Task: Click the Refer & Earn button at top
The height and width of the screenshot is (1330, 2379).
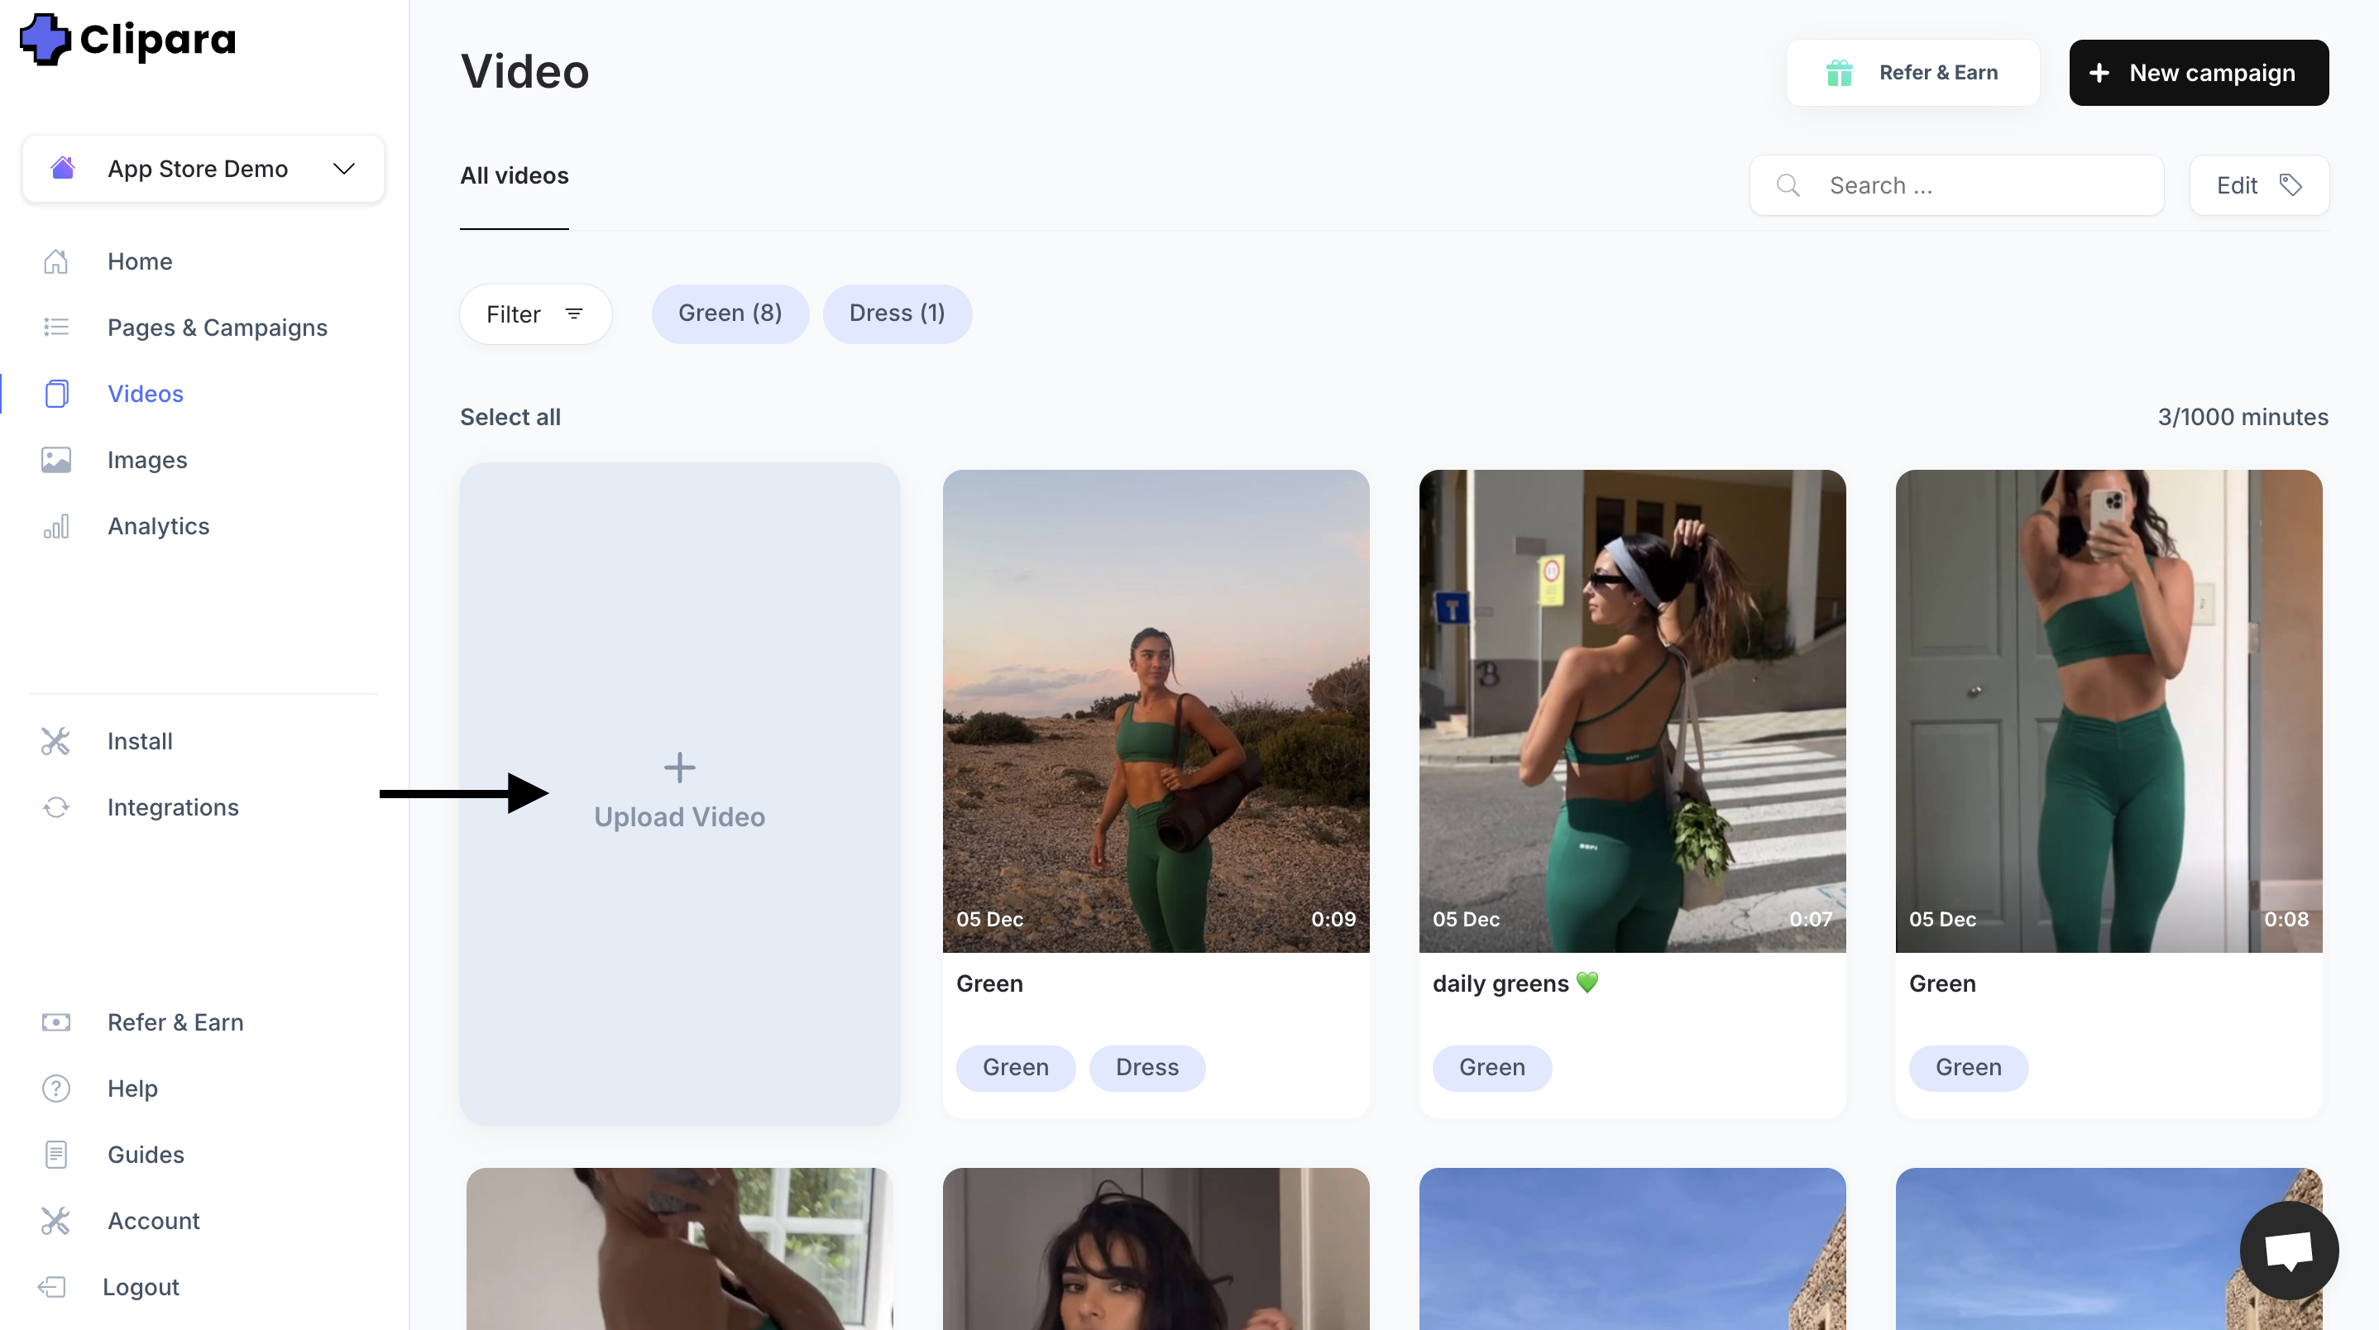Action: [x=1912, y=73]
